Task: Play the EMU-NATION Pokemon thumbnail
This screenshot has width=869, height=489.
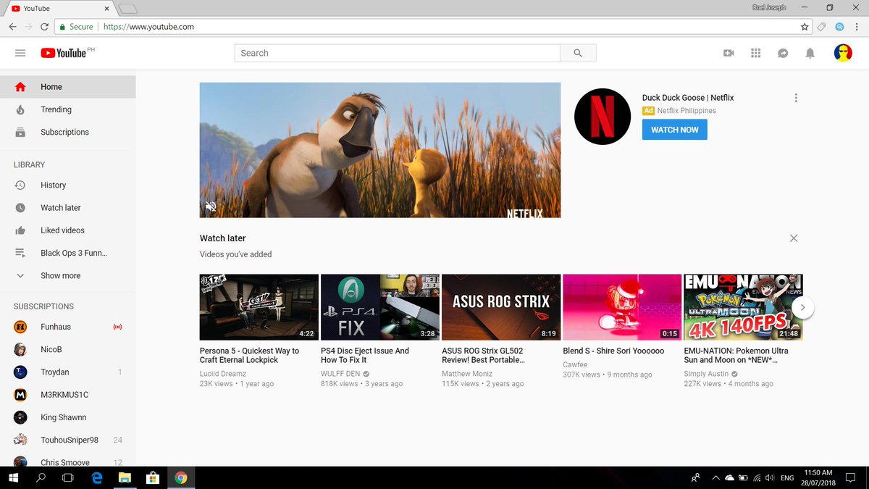Action: pos(743,307)
